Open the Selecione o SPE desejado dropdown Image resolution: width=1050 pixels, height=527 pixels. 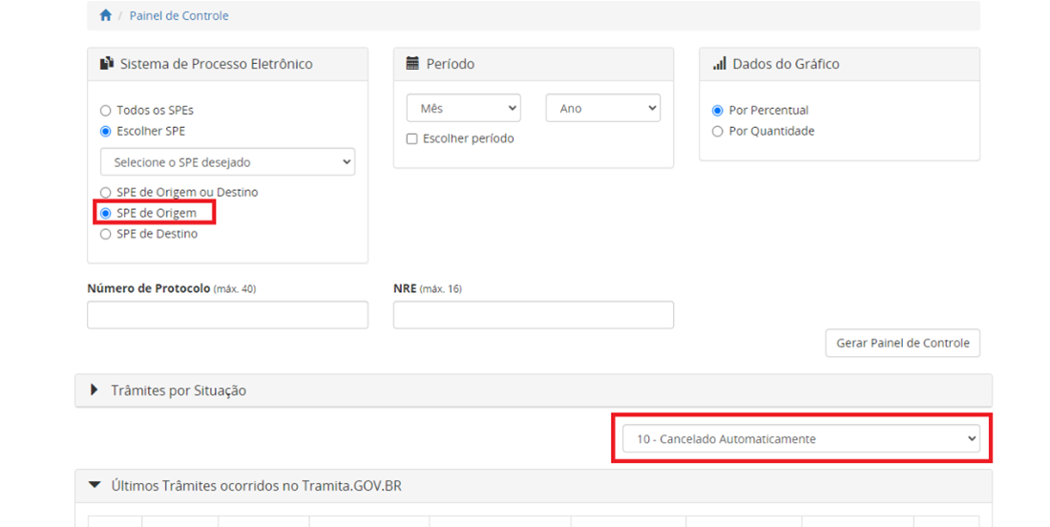click(x=227, y=162)
